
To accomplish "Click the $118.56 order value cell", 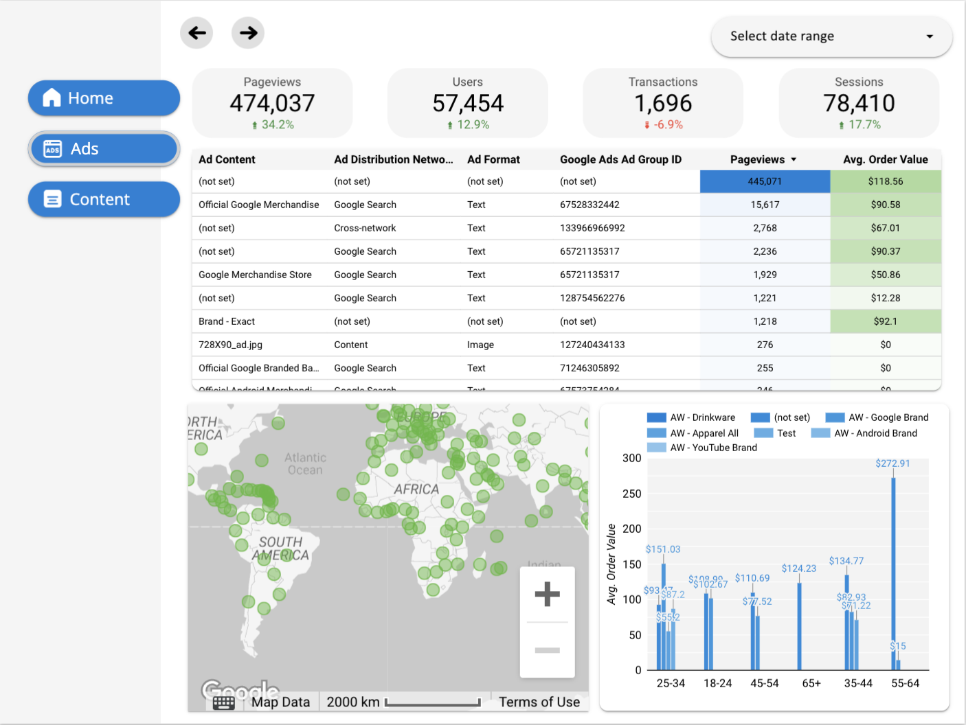I will coord(886,181).
